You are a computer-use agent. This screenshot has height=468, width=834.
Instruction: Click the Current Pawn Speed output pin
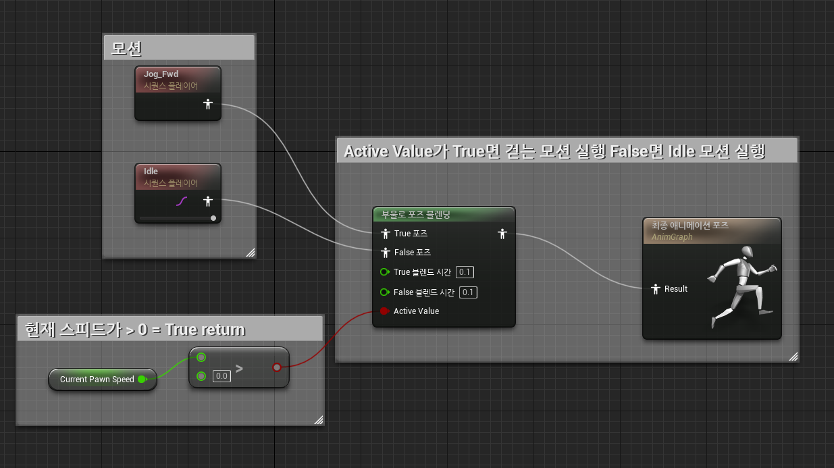pos(142,380)
